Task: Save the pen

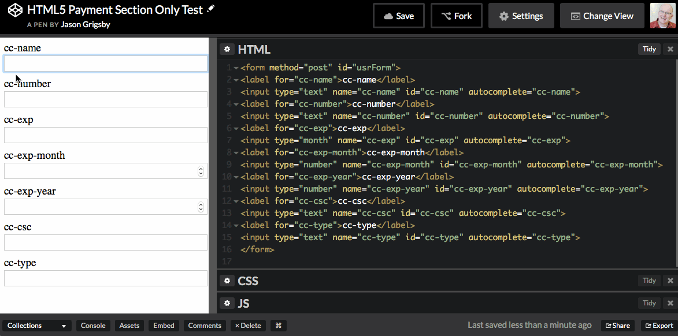Action: point(399,16)
